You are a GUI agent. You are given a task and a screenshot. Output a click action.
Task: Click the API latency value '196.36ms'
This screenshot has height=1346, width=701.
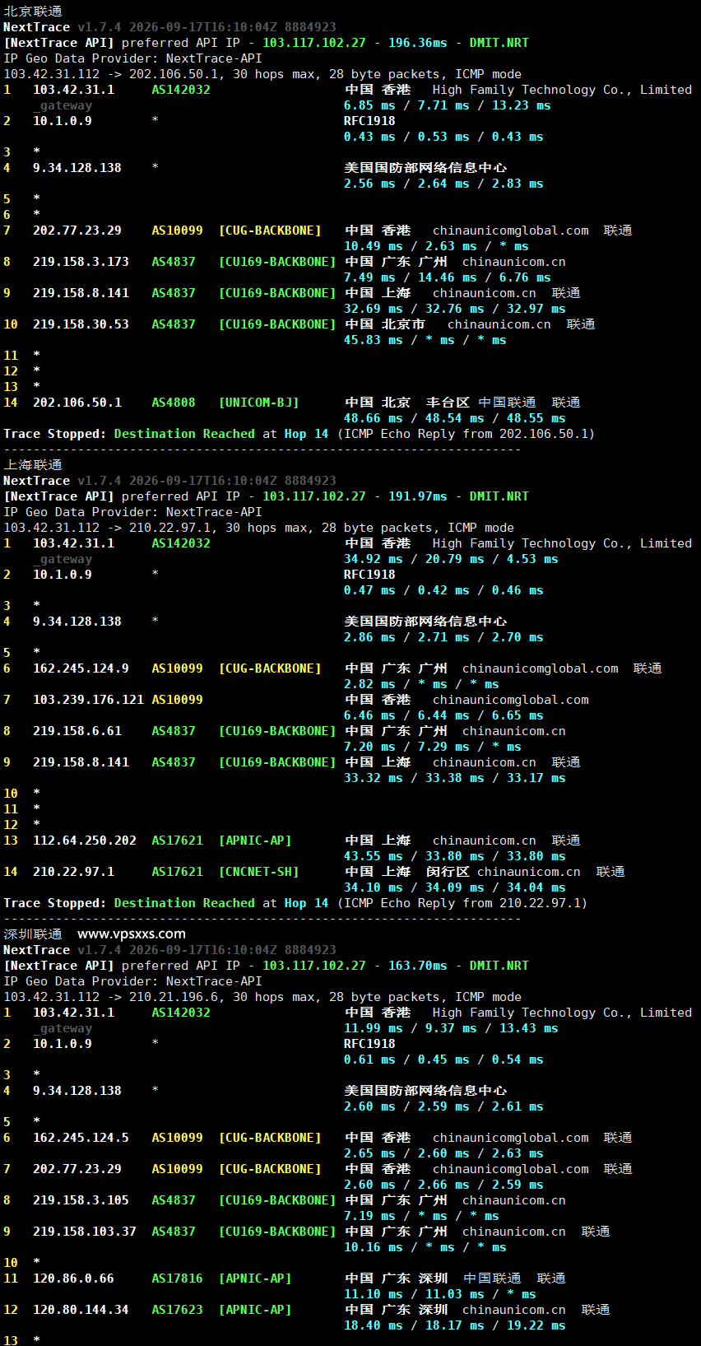coord(418,43)
